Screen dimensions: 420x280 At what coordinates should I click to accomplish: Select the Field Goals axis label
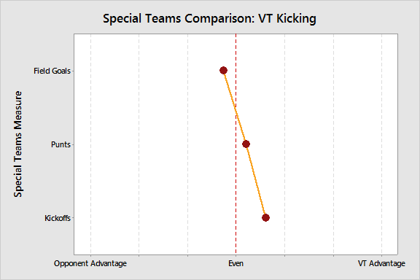click(x=52, y=71)
